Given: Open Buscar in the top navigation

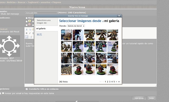Looking at the screenshot, I should [x=22, y=2].
